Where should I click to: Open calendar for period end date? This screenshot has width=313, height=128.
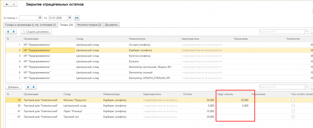click(70, 18)
